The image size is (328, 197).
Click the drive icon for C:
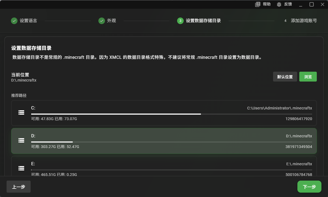pyautogui.click(x=21, y=112)
